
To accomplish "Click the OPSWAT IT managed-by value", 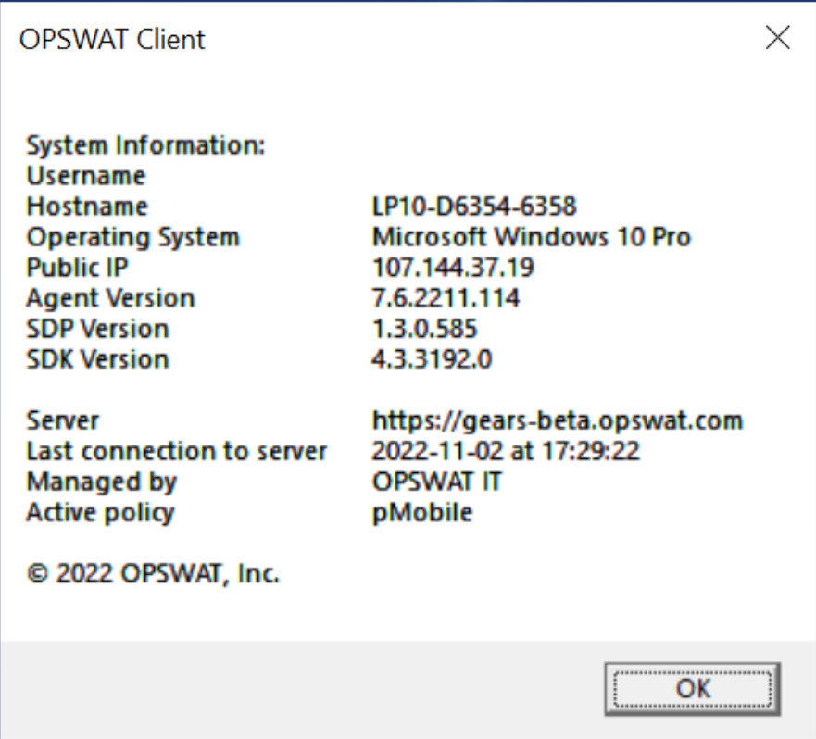I will click(436, 482).
